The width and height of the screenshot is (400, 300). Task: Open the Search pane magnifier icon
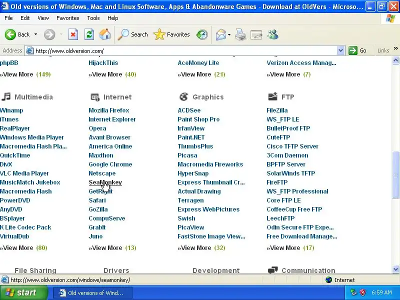(123, 34)
